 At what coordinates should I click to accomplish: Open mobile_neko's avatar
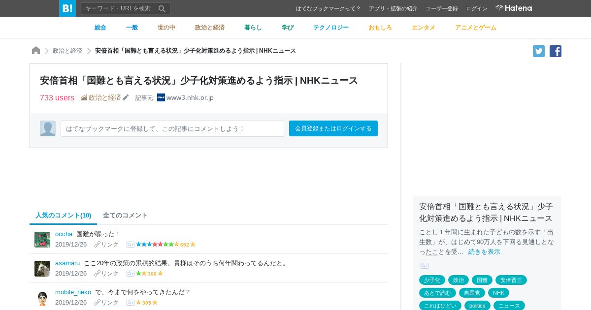coord(42,298)
